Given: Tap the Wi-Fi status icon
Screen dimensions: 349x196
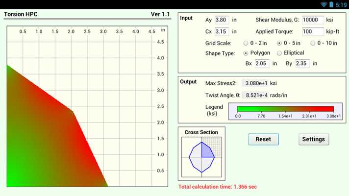Looking at the screenshot, I should [x=324, y=4].
